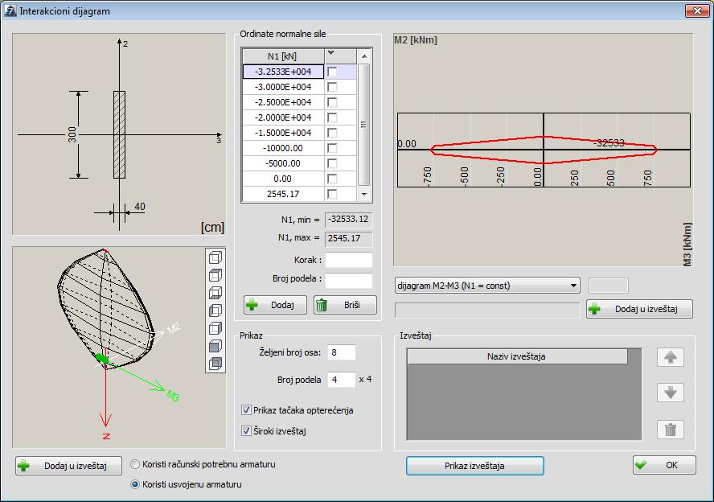Click Dodaj to add ordinate

pyautogui.click(x=275, y=305)
